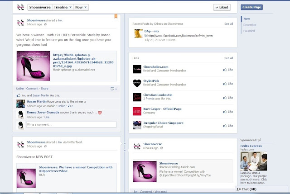This screenshot has height=194, width=290.
Task: Like the Shoeaholics.com page
Action: (x=228, y=70)
